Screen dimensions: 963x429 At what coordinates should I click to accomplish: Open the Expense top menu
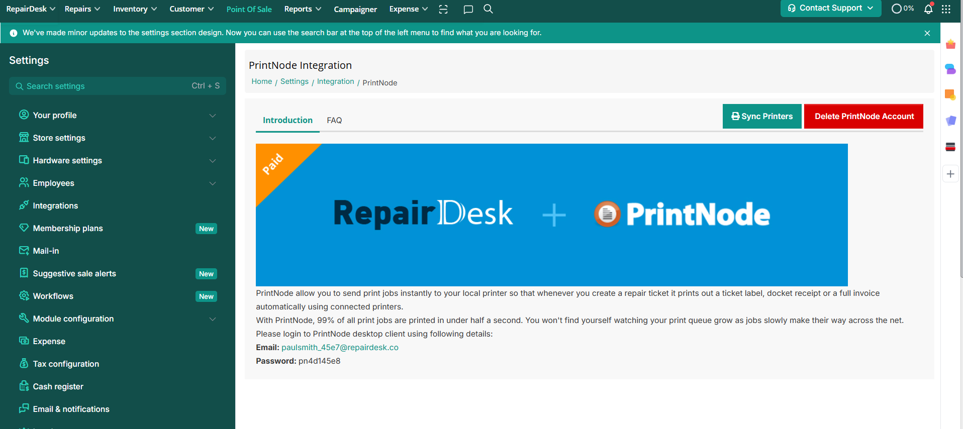409,9
